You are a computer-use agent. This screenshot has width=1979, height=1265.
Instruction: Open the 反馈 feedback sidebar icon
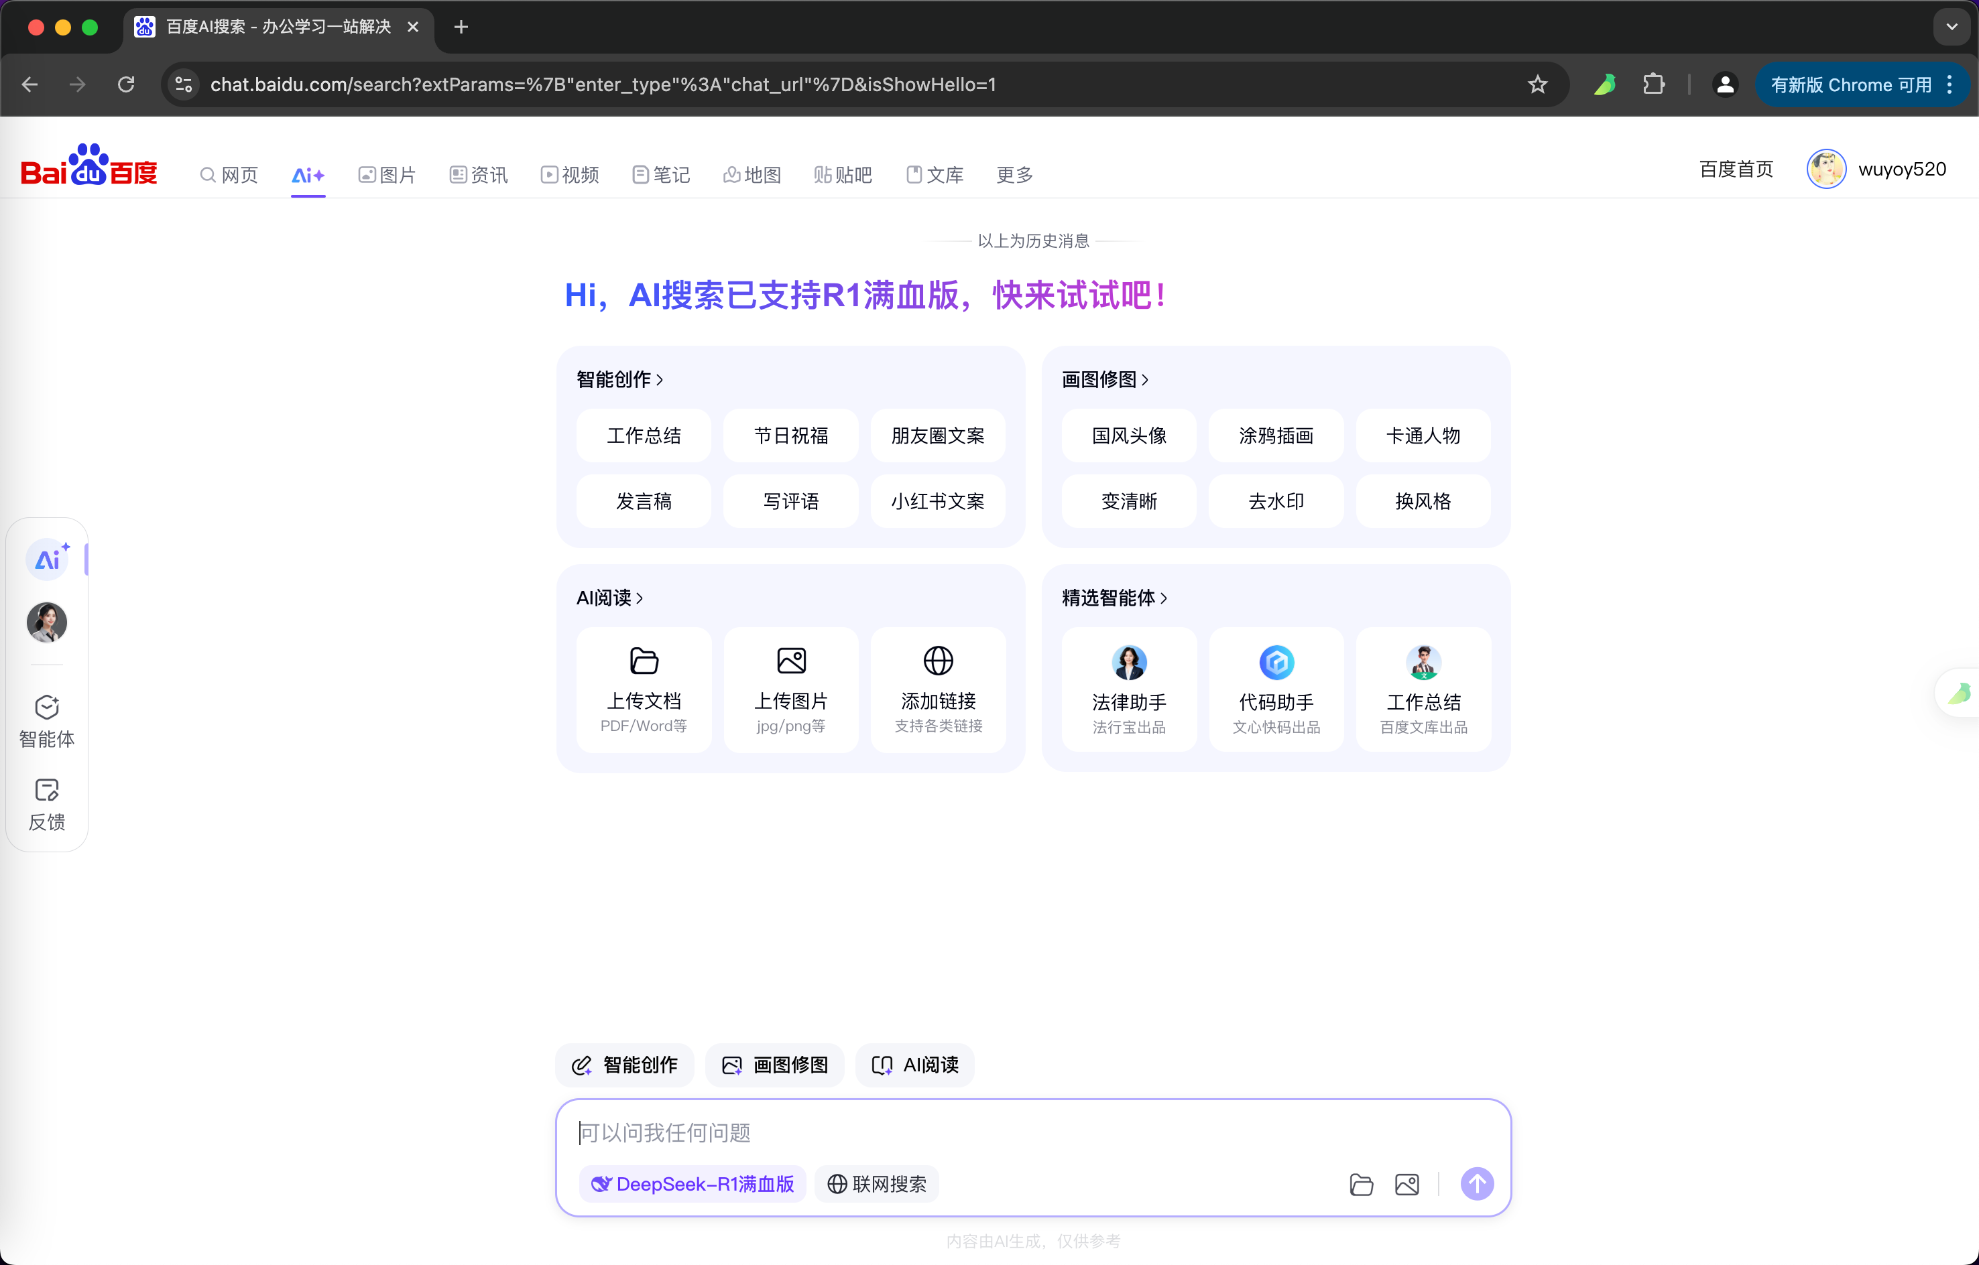pyautogui.click(x=47, y=804)
